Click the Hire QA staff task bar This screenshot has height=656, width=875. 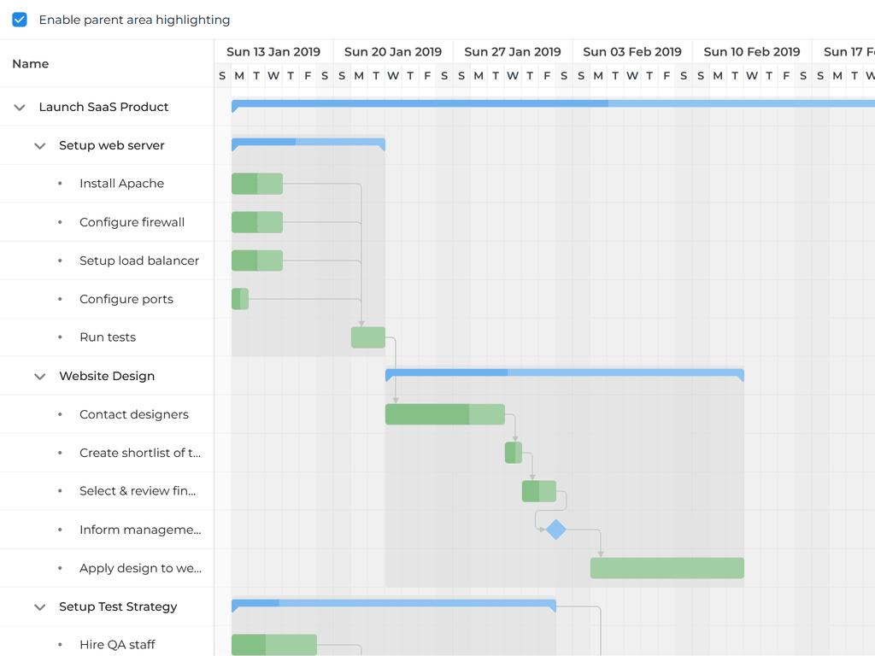[x=273, y=645]
